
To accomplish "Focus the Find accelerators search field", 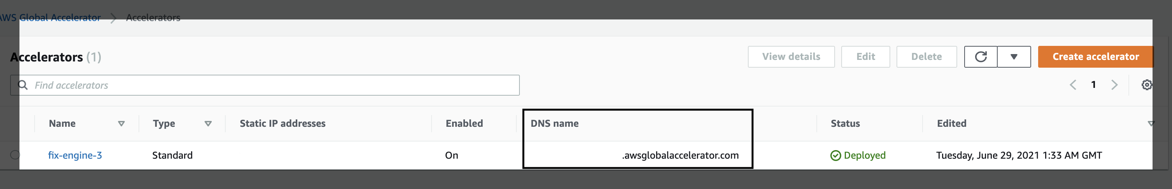I will pos(265,85).
